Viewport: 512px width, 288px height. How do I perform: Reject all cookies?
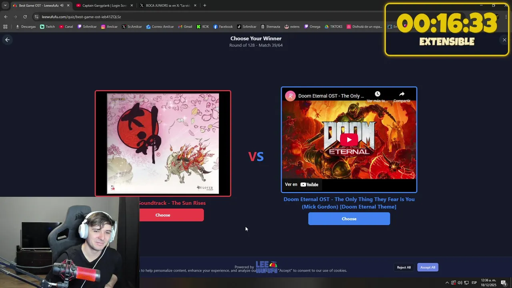(x=404, y=267)
